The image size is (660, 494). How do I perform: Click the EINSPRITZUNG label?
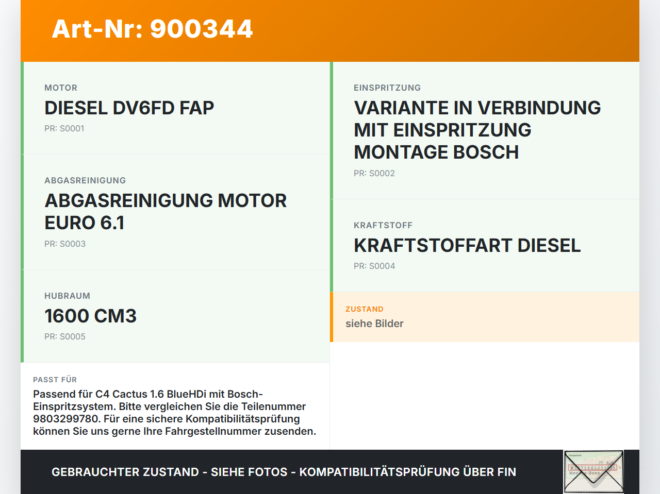pyautogui.click(x=387, y=88)
